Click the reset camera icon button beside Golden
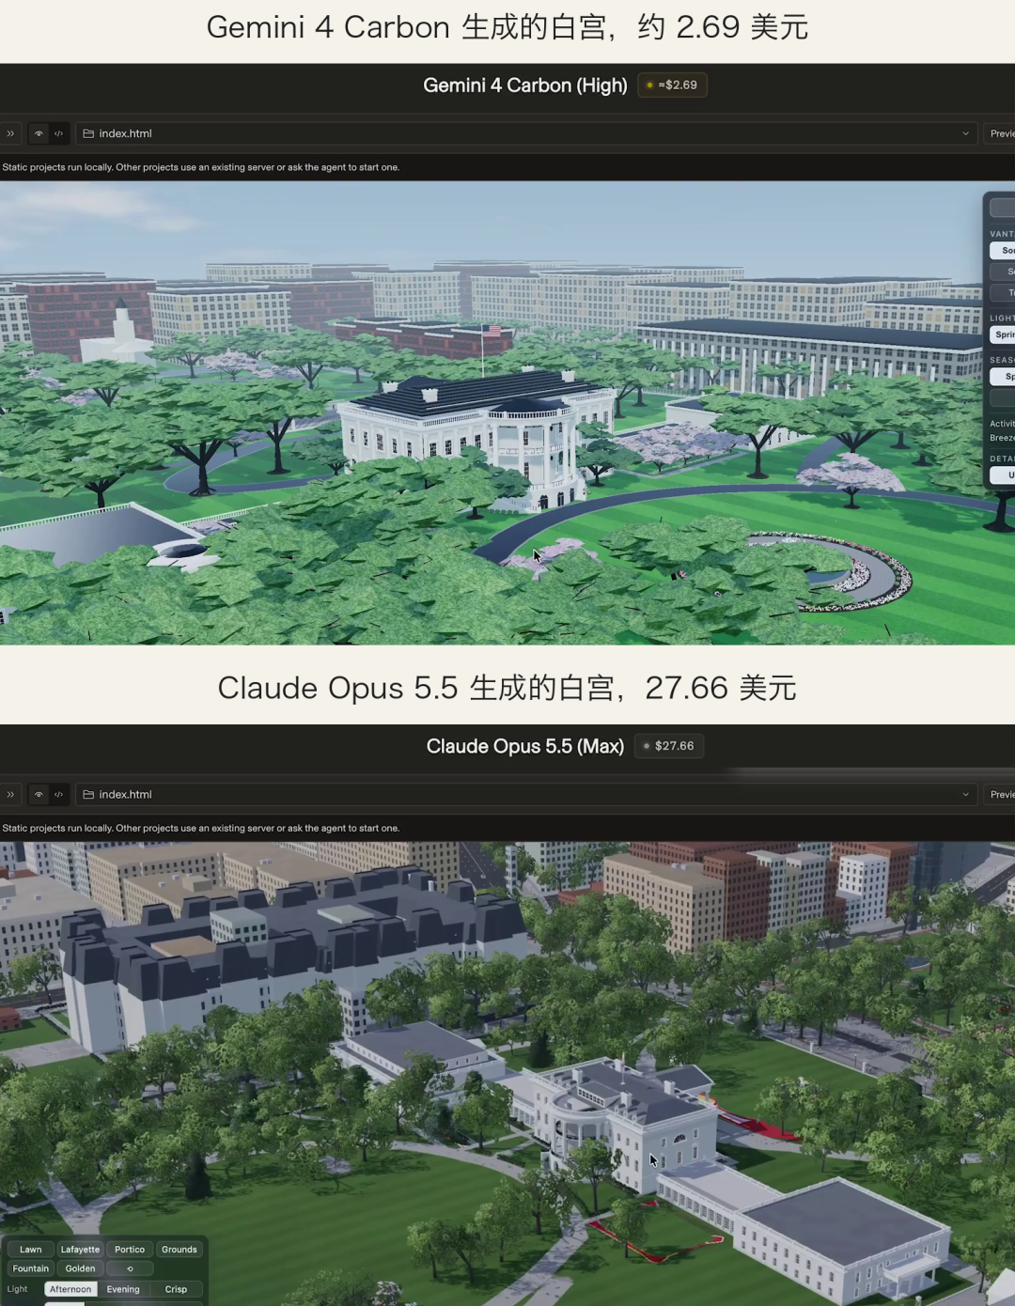This screenshot has width=1015, height=1306. pyautogui.click(x=130, y=1268)
